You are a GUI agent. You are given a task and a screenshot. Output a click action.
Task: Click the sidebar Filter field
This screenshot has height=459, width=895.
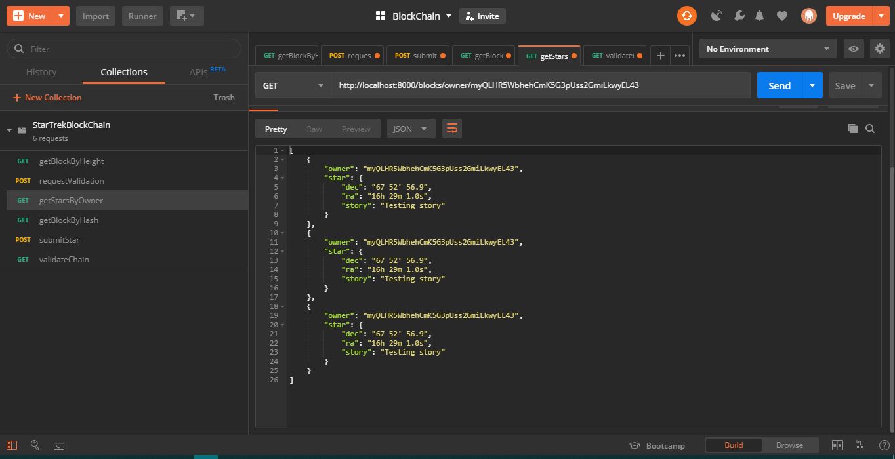124,49
